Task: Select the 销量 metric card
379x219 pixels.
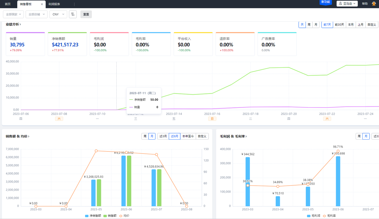Action: [x=25, y=44]
